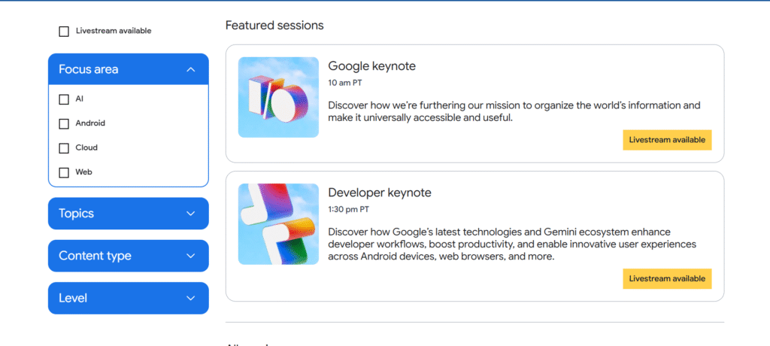This screenshot has height=346, width=770.
Task: Click Livestream available badge on Google keynote
Action: (667, 140)
